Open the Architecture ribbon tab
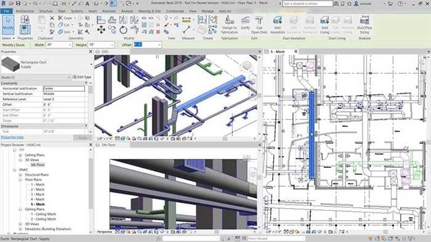The image size is (431, 242). tap(25, 11)
